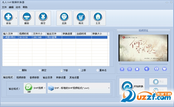Switch to the 转换设置 tab

(x=61, y=78)
